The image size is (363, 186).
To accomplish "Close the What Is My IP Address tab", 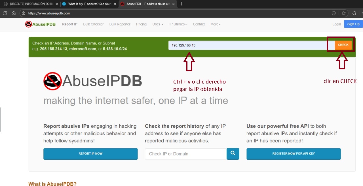I will click(115, 4).
